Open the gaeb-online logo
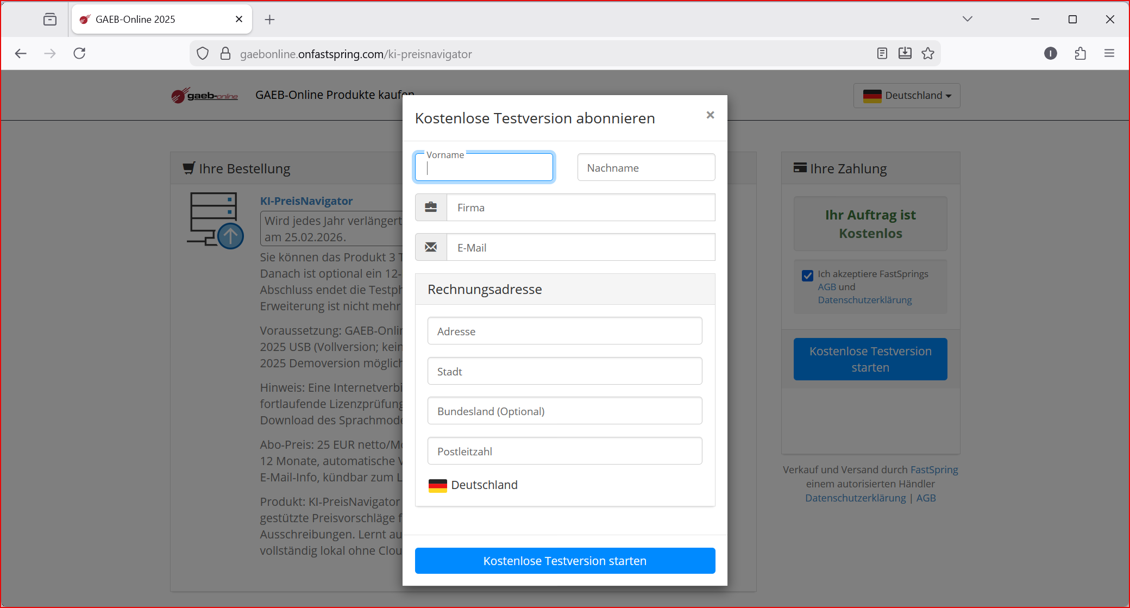1130x608 pixels. pyautogui.click(x=204, y=95)
